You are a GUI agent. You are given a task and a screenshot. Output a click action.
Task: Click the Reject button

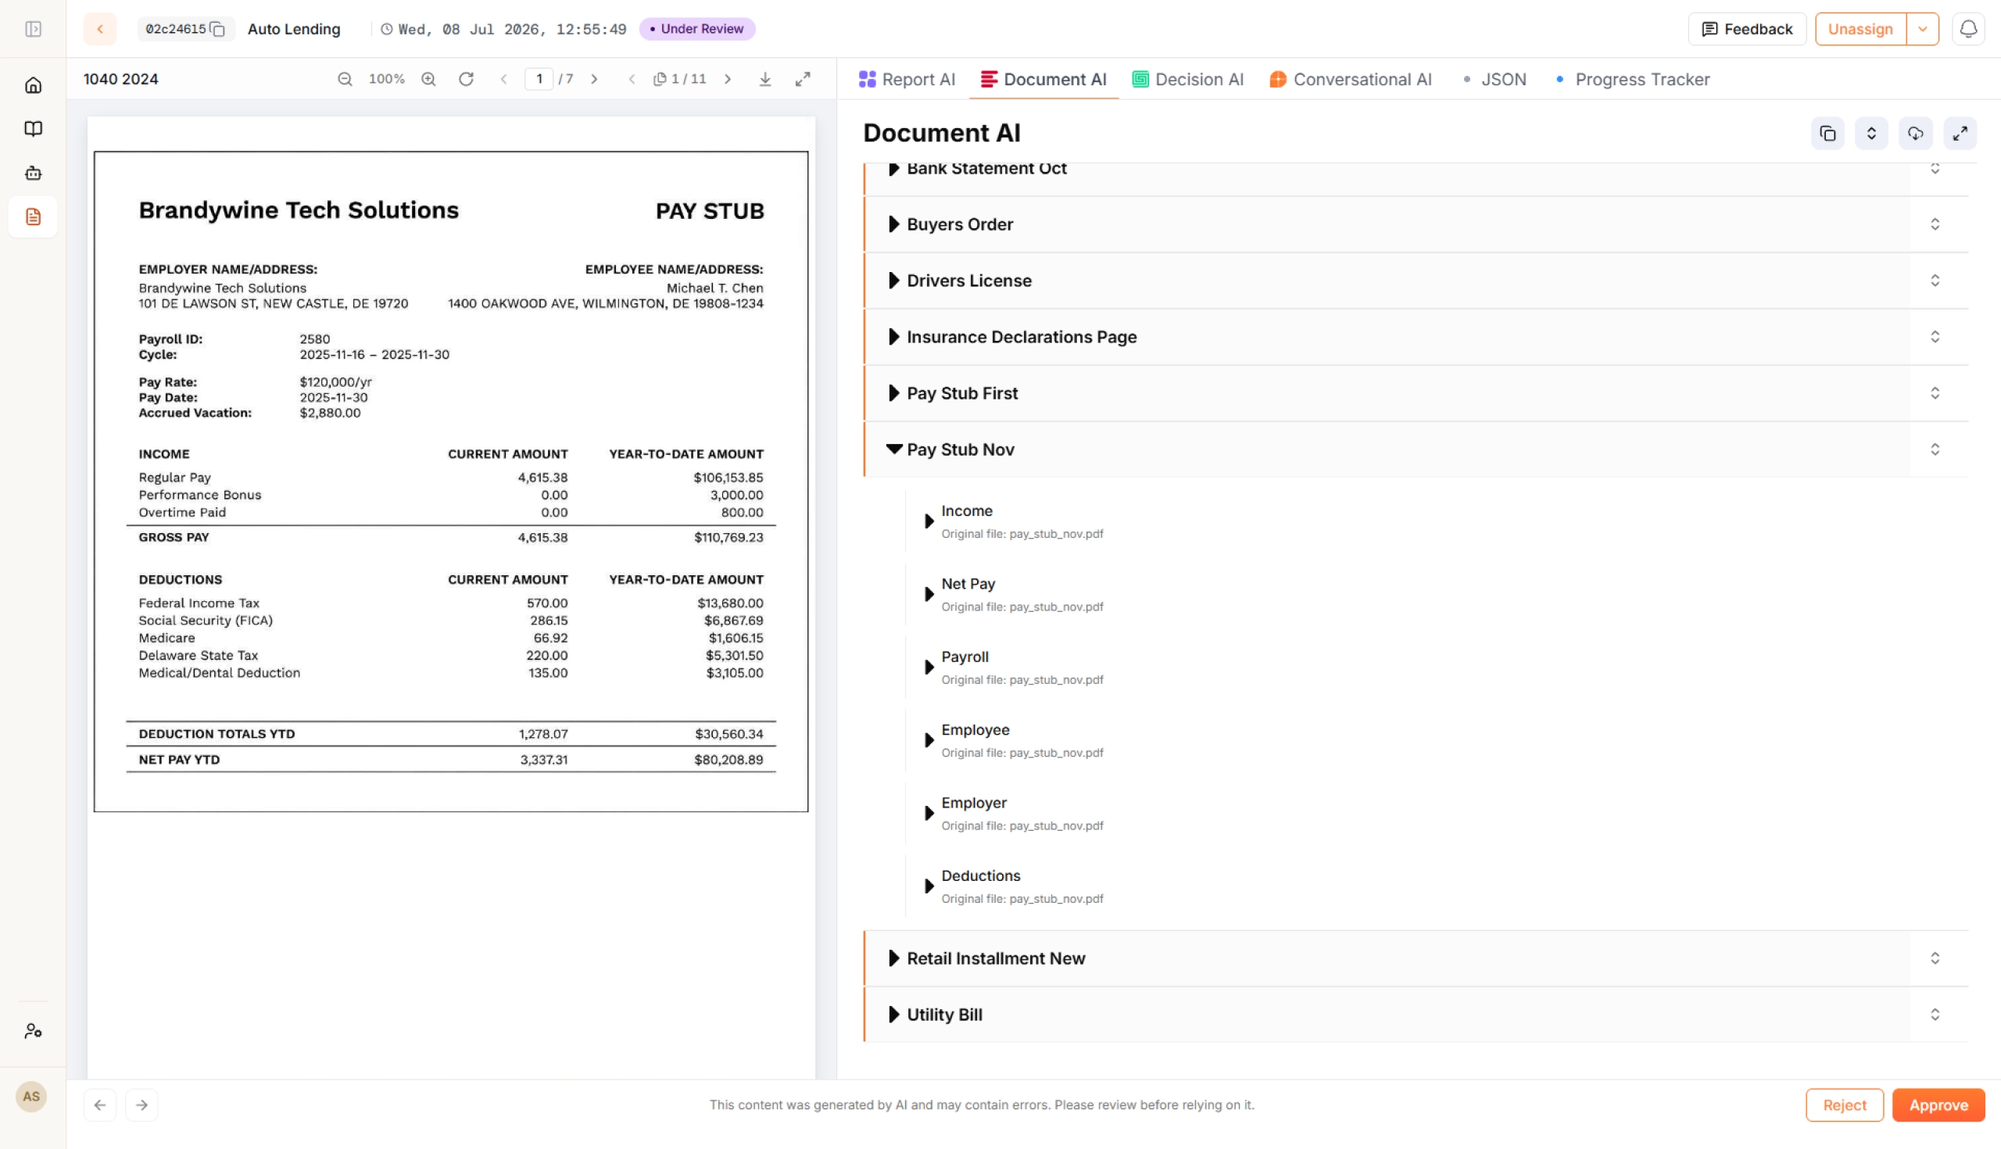[x=1844, y=1104]
